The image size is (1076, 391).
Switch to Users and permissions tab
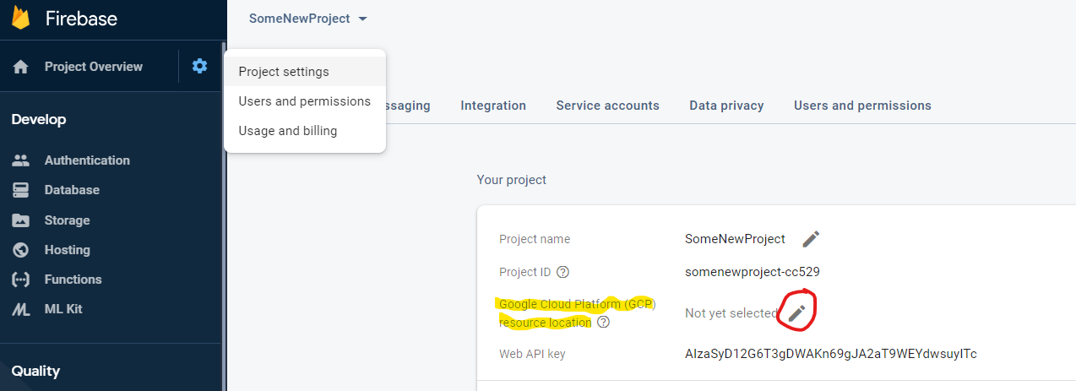click(x=862, y=106)
